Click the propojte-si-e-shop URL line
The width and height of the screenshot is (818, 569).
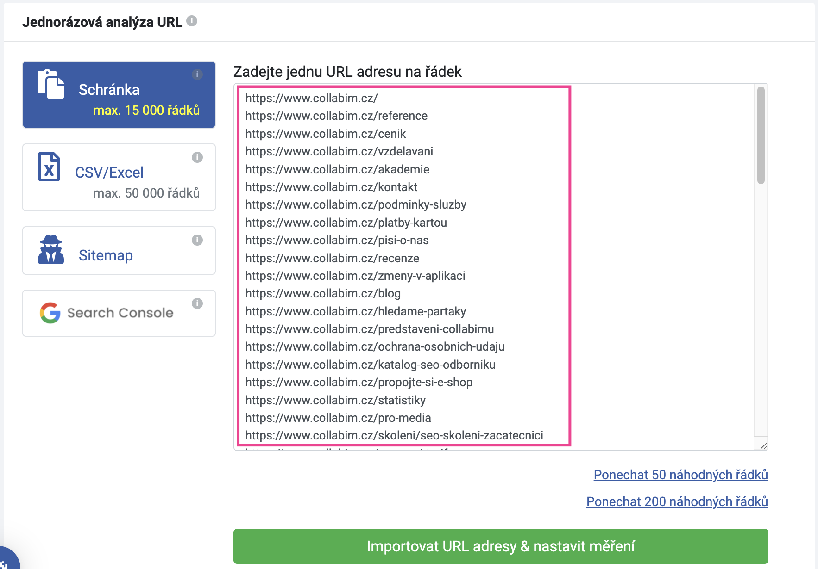(359, 382)
